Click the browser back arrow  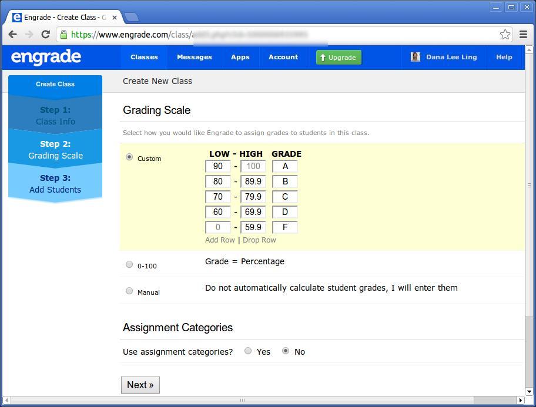coord(12,35)
